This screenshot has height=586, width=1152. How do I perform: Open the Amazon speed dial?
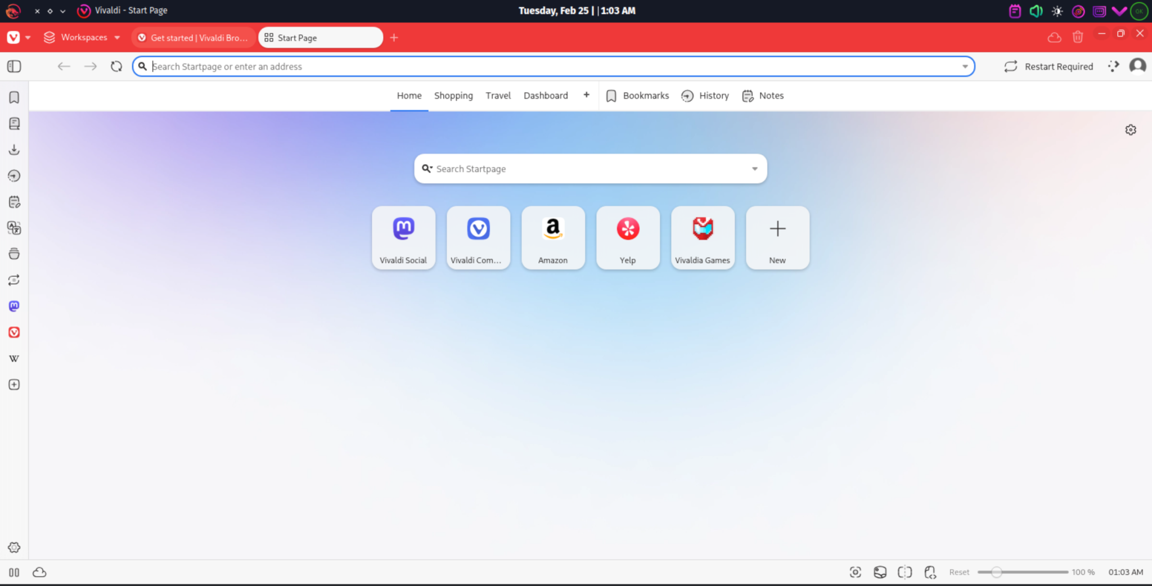553,237
